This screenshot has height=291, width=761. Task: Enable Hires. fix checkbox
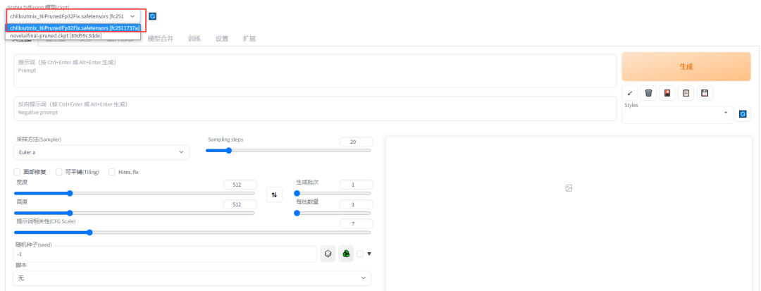[111, 172]
